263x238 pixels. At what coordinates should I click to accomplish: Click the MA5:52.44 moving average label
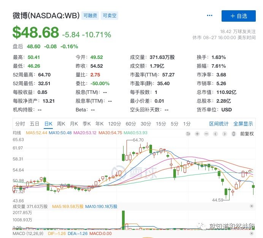tap(36, 133)
